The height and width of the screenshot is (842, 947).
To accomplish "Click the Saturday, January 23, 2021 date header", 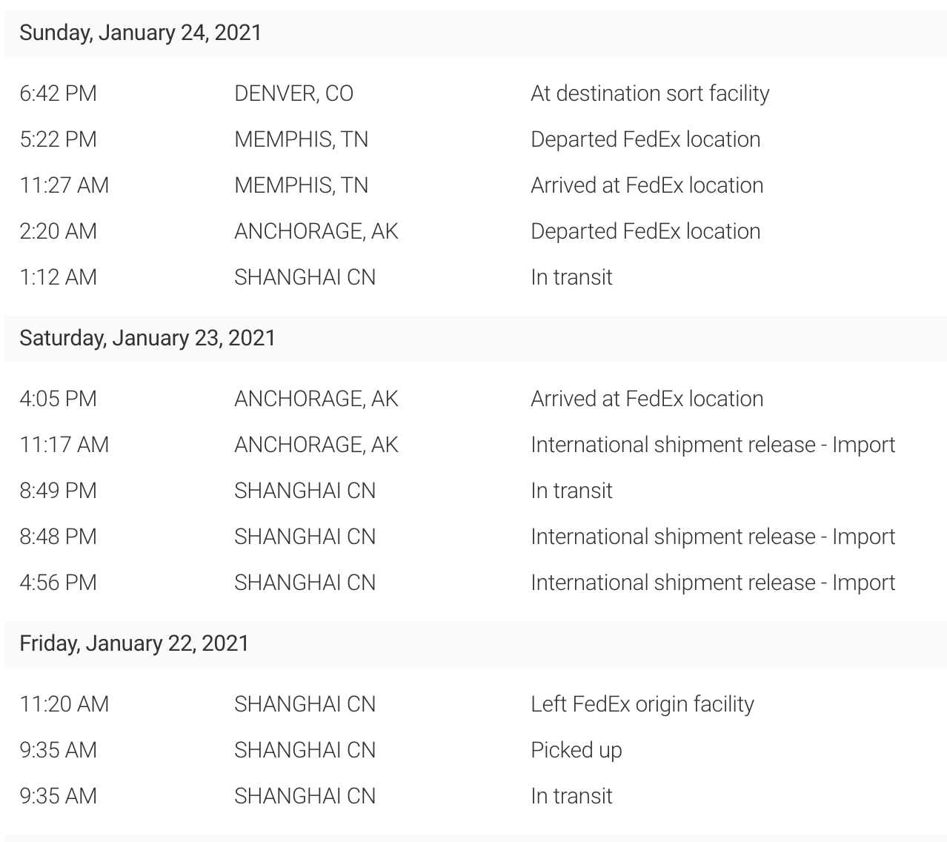I will [x=147, y=338].
